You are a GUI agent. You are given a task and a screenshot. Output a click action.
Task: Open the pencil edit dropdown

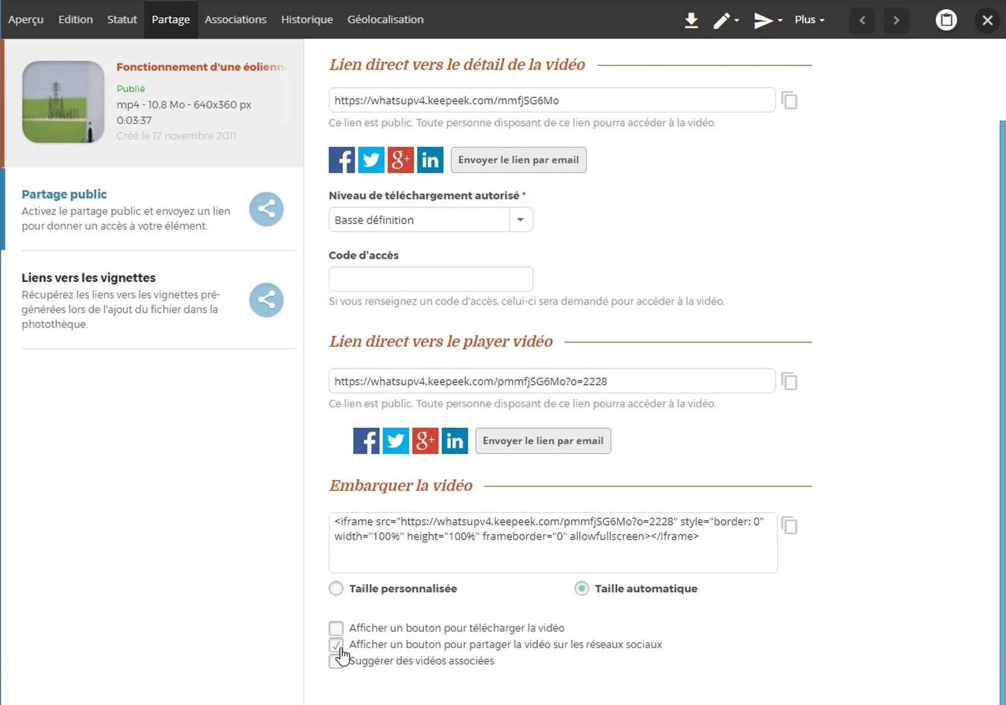point(726,20)
